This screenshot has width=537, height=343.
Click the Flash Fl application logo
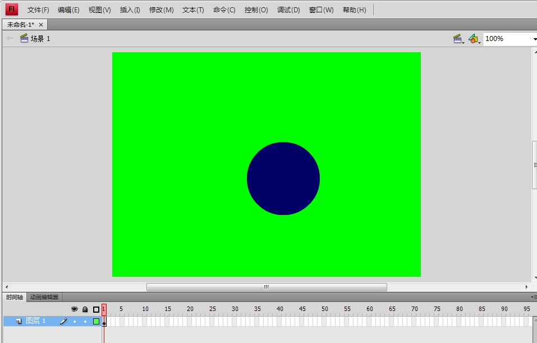point(12,9)
